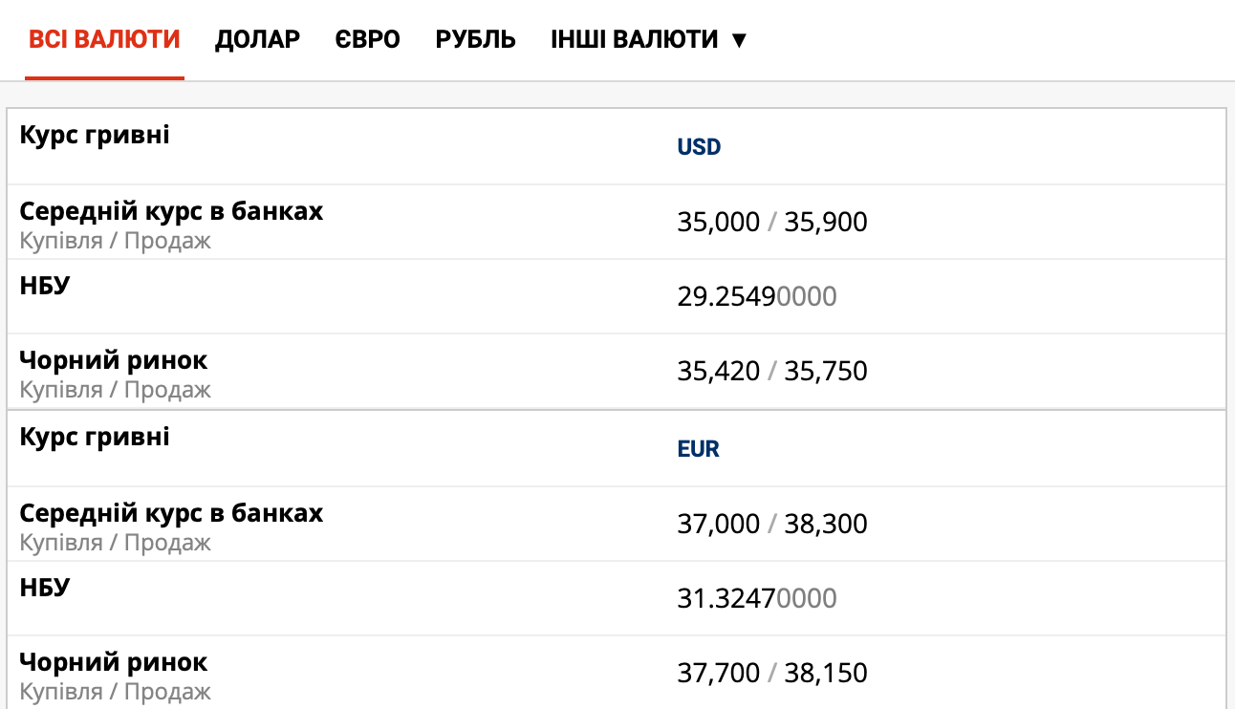Viewport: 1235px width, 709px height.
Task: Click Середній курс в банках label in USD table
Action: pos(171,211)
